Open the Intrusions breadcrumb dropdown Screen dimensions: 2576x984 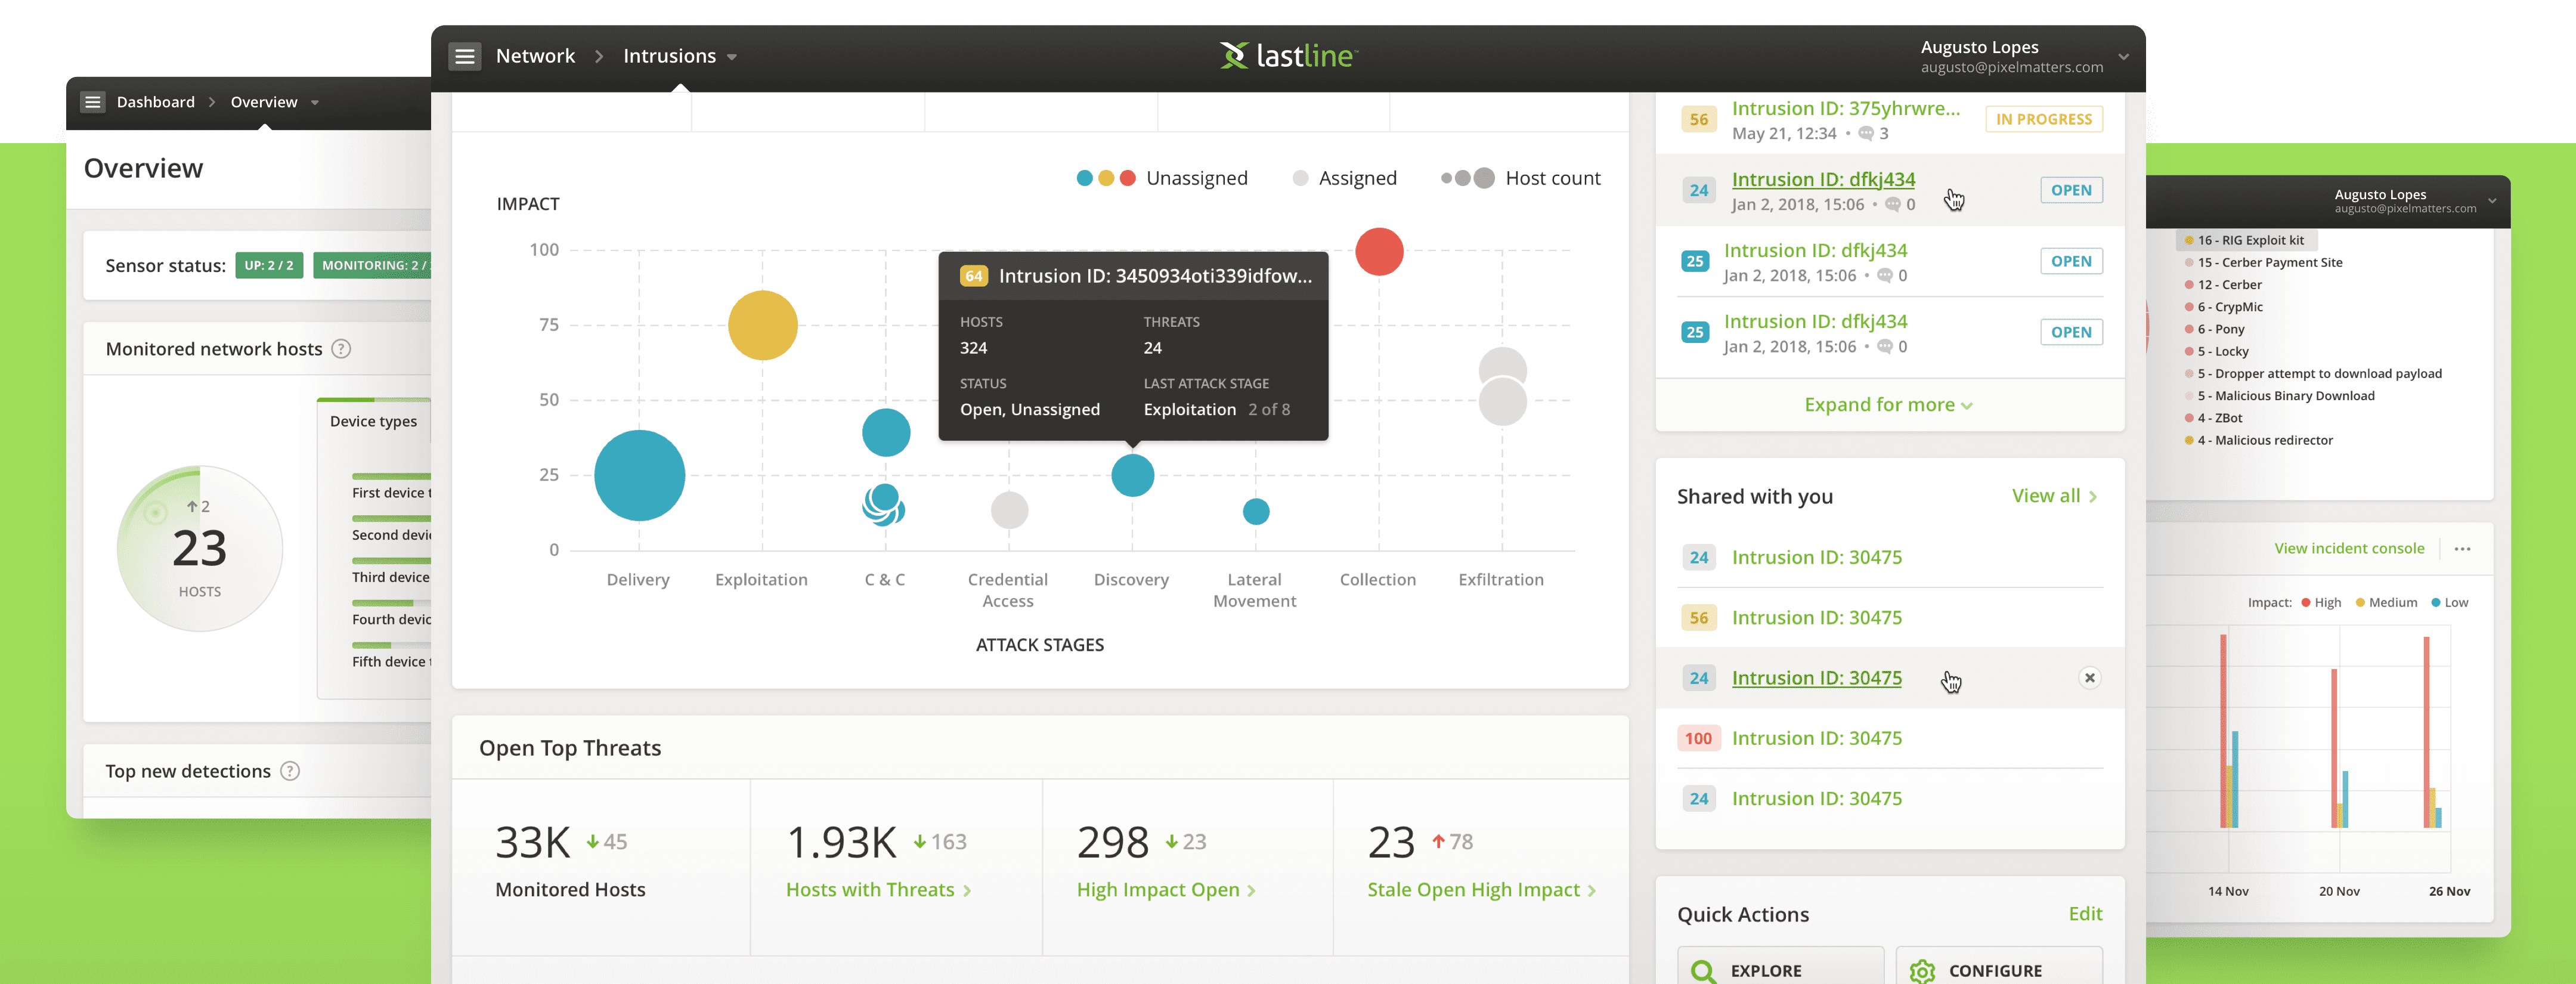coord(732,56)
